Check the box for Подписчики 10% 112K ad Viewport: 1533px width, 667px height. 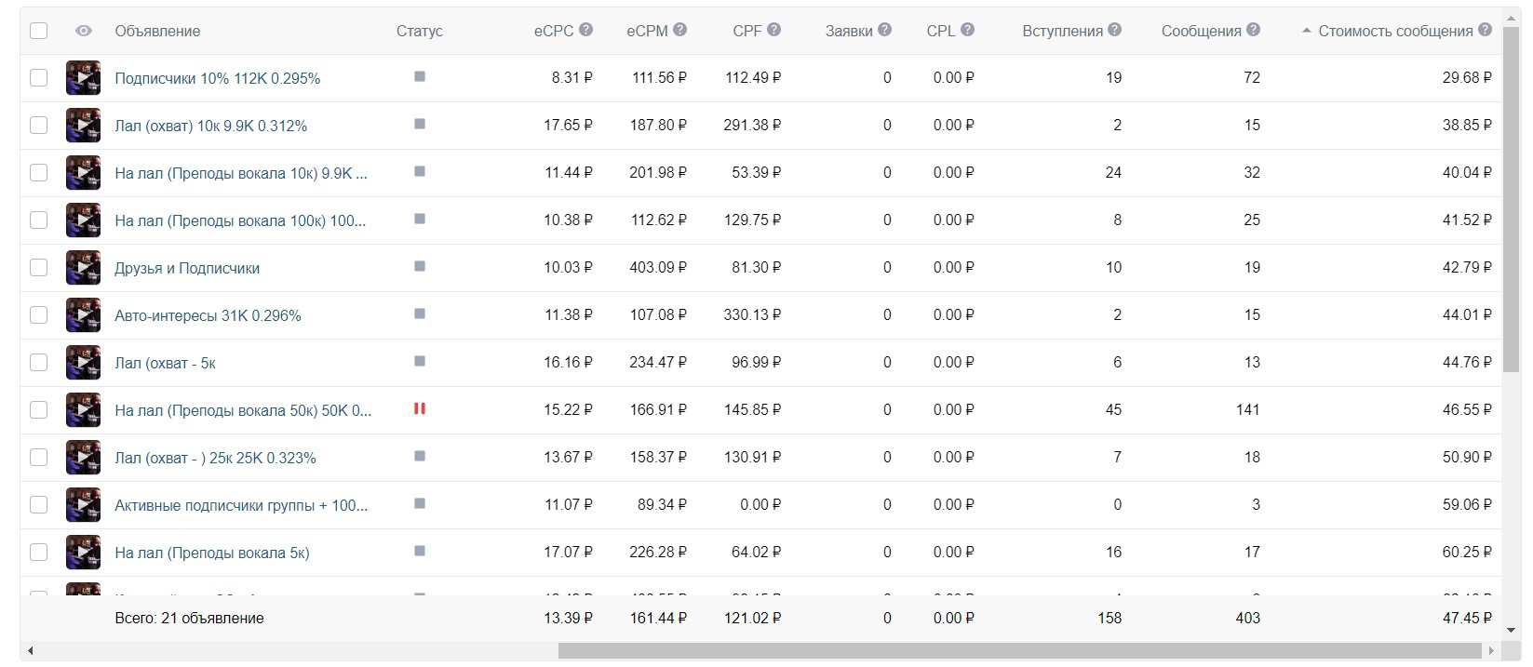tap(38, 78)
